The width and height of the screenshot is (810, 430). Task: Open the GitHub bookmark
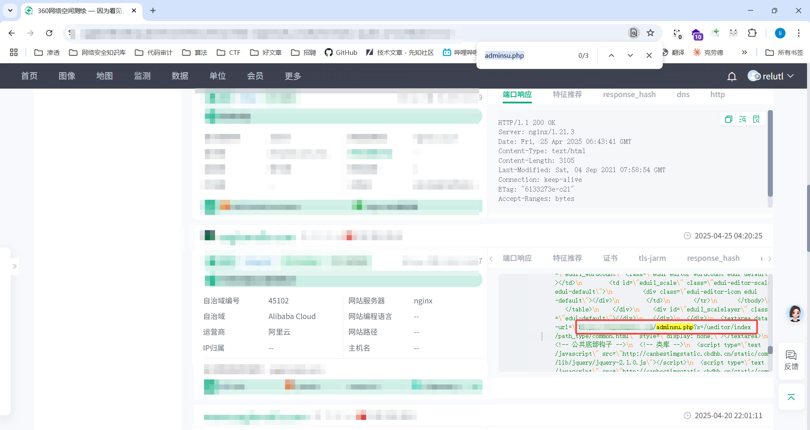(341, 52)
